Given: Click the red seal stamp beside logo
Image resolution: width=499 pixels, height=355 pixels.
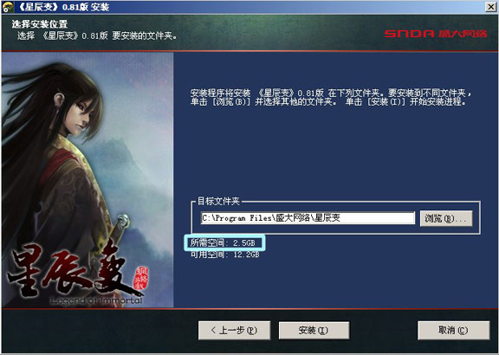Looking at the screenshot, I should (139, 278).
